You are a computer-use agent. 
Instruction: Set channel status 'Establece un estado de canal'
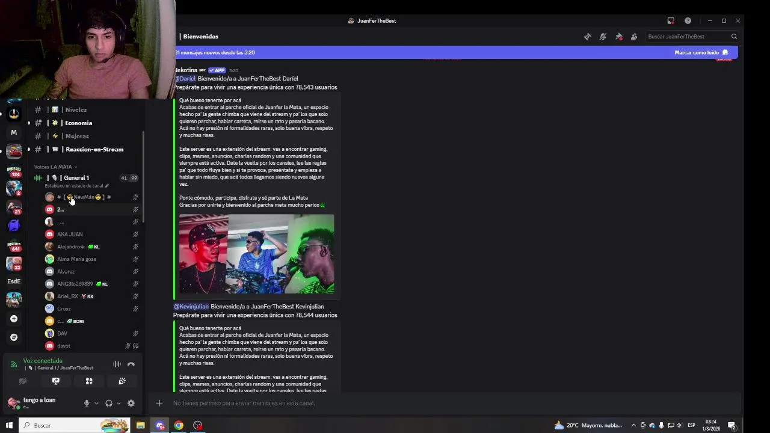[x=76, y=186]
